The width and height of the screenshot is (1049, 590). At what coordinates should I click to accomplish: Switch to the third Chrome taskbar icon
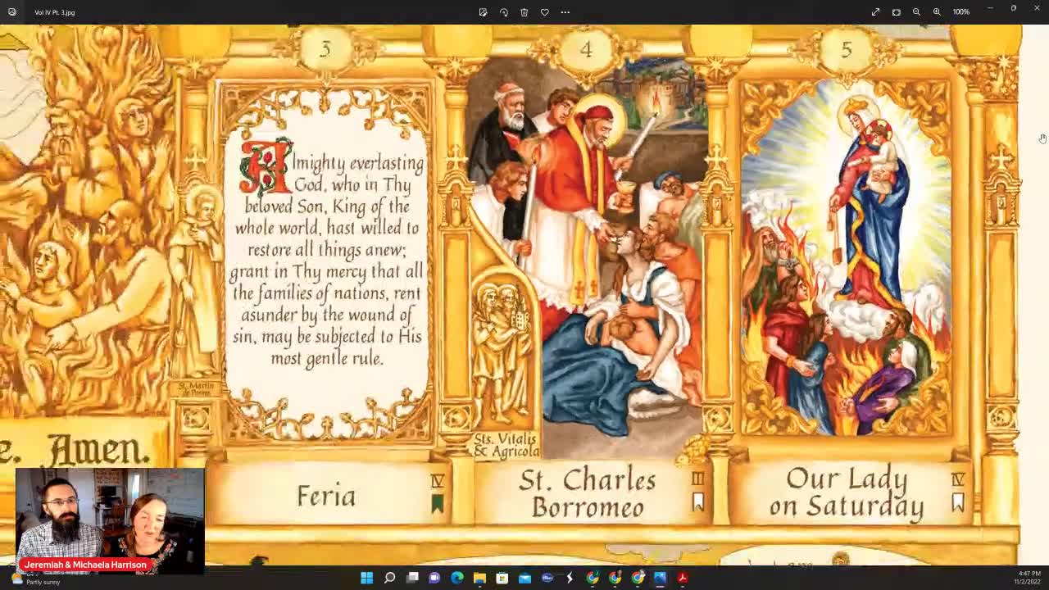coord(638,578)
